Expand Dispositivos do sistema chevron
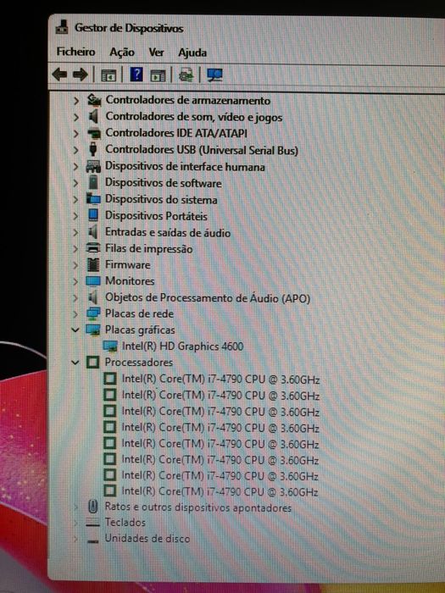The height and width of the screenshot is (593, 445). point(76,199)
